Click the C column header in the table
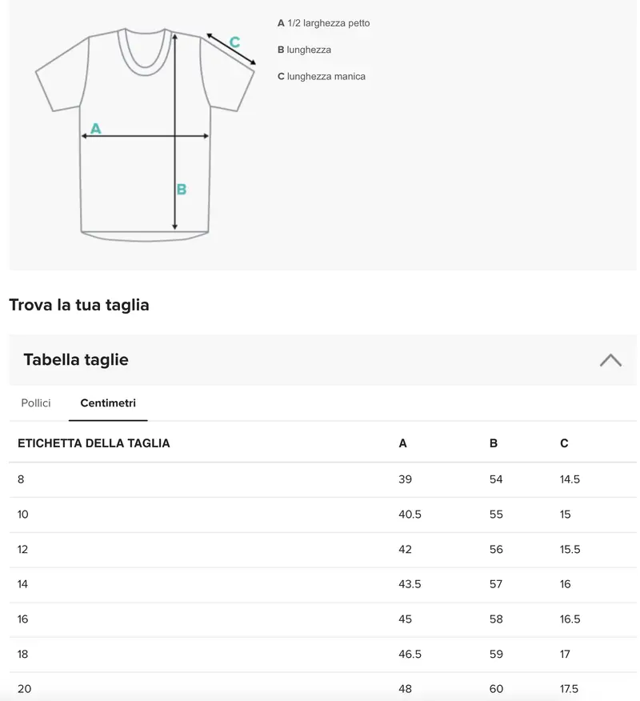 click(x=564, y=443)
